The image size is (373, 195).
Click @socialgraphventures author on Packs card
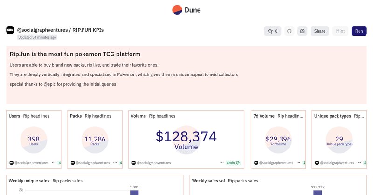93,163
